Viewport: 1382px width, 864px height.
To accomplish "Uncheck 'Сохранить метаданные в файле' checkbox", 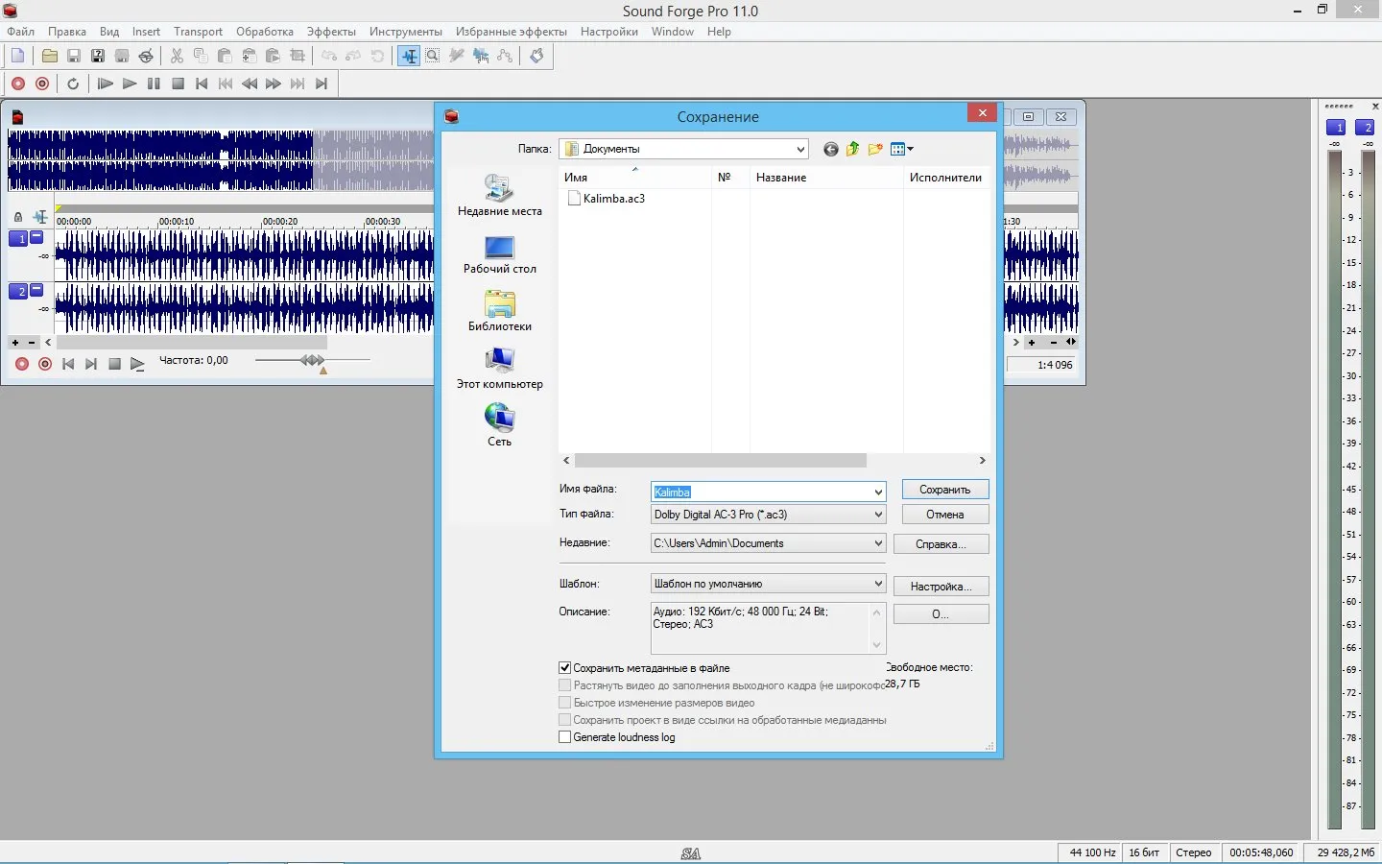I will [564, 667].
